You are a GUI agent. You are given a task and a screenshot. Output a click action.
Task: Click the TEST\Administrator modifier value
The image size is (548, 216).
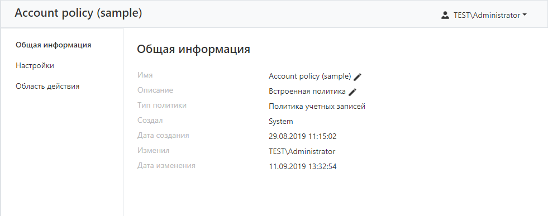(x=302, y=151)
